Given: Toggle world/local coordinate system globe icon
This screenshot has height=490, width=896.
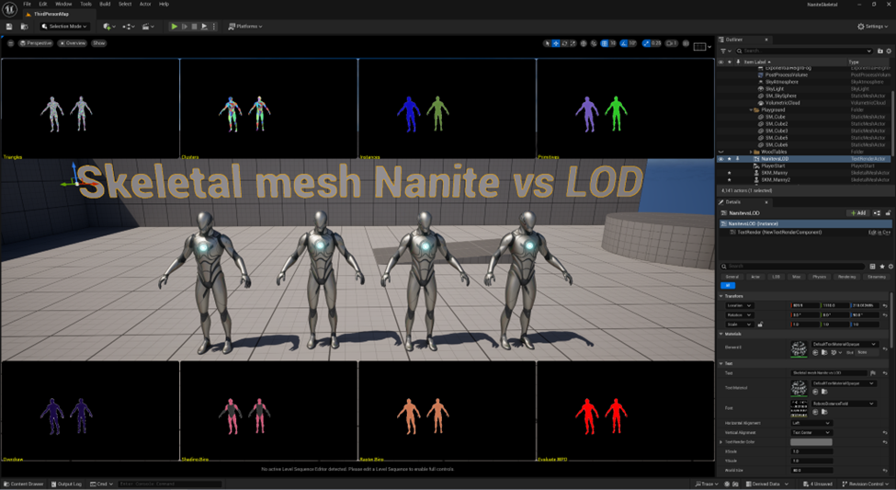Looking at the screenshot, I should pyautogui.click(x=584, y=43).
